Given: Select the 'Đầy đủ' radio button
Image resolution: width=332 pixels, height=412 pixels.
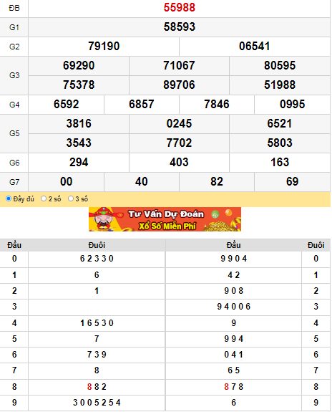Looking at the screenshot, I should tap(9, 198).
